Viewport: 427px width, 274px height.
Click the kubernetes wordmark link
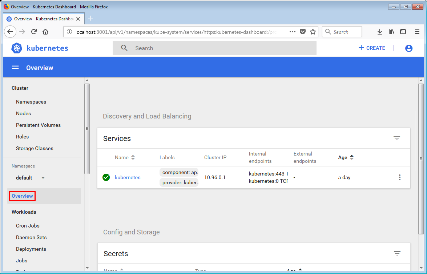47,48
